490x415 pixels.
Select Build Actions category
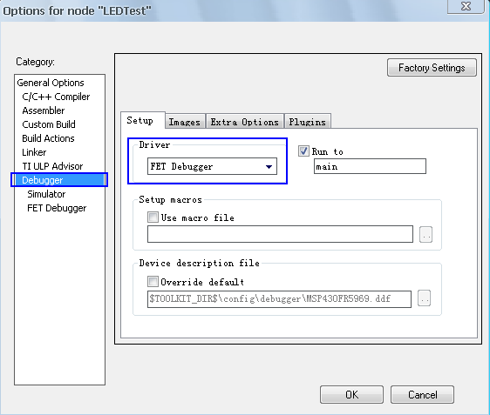(x=48, y=138)
